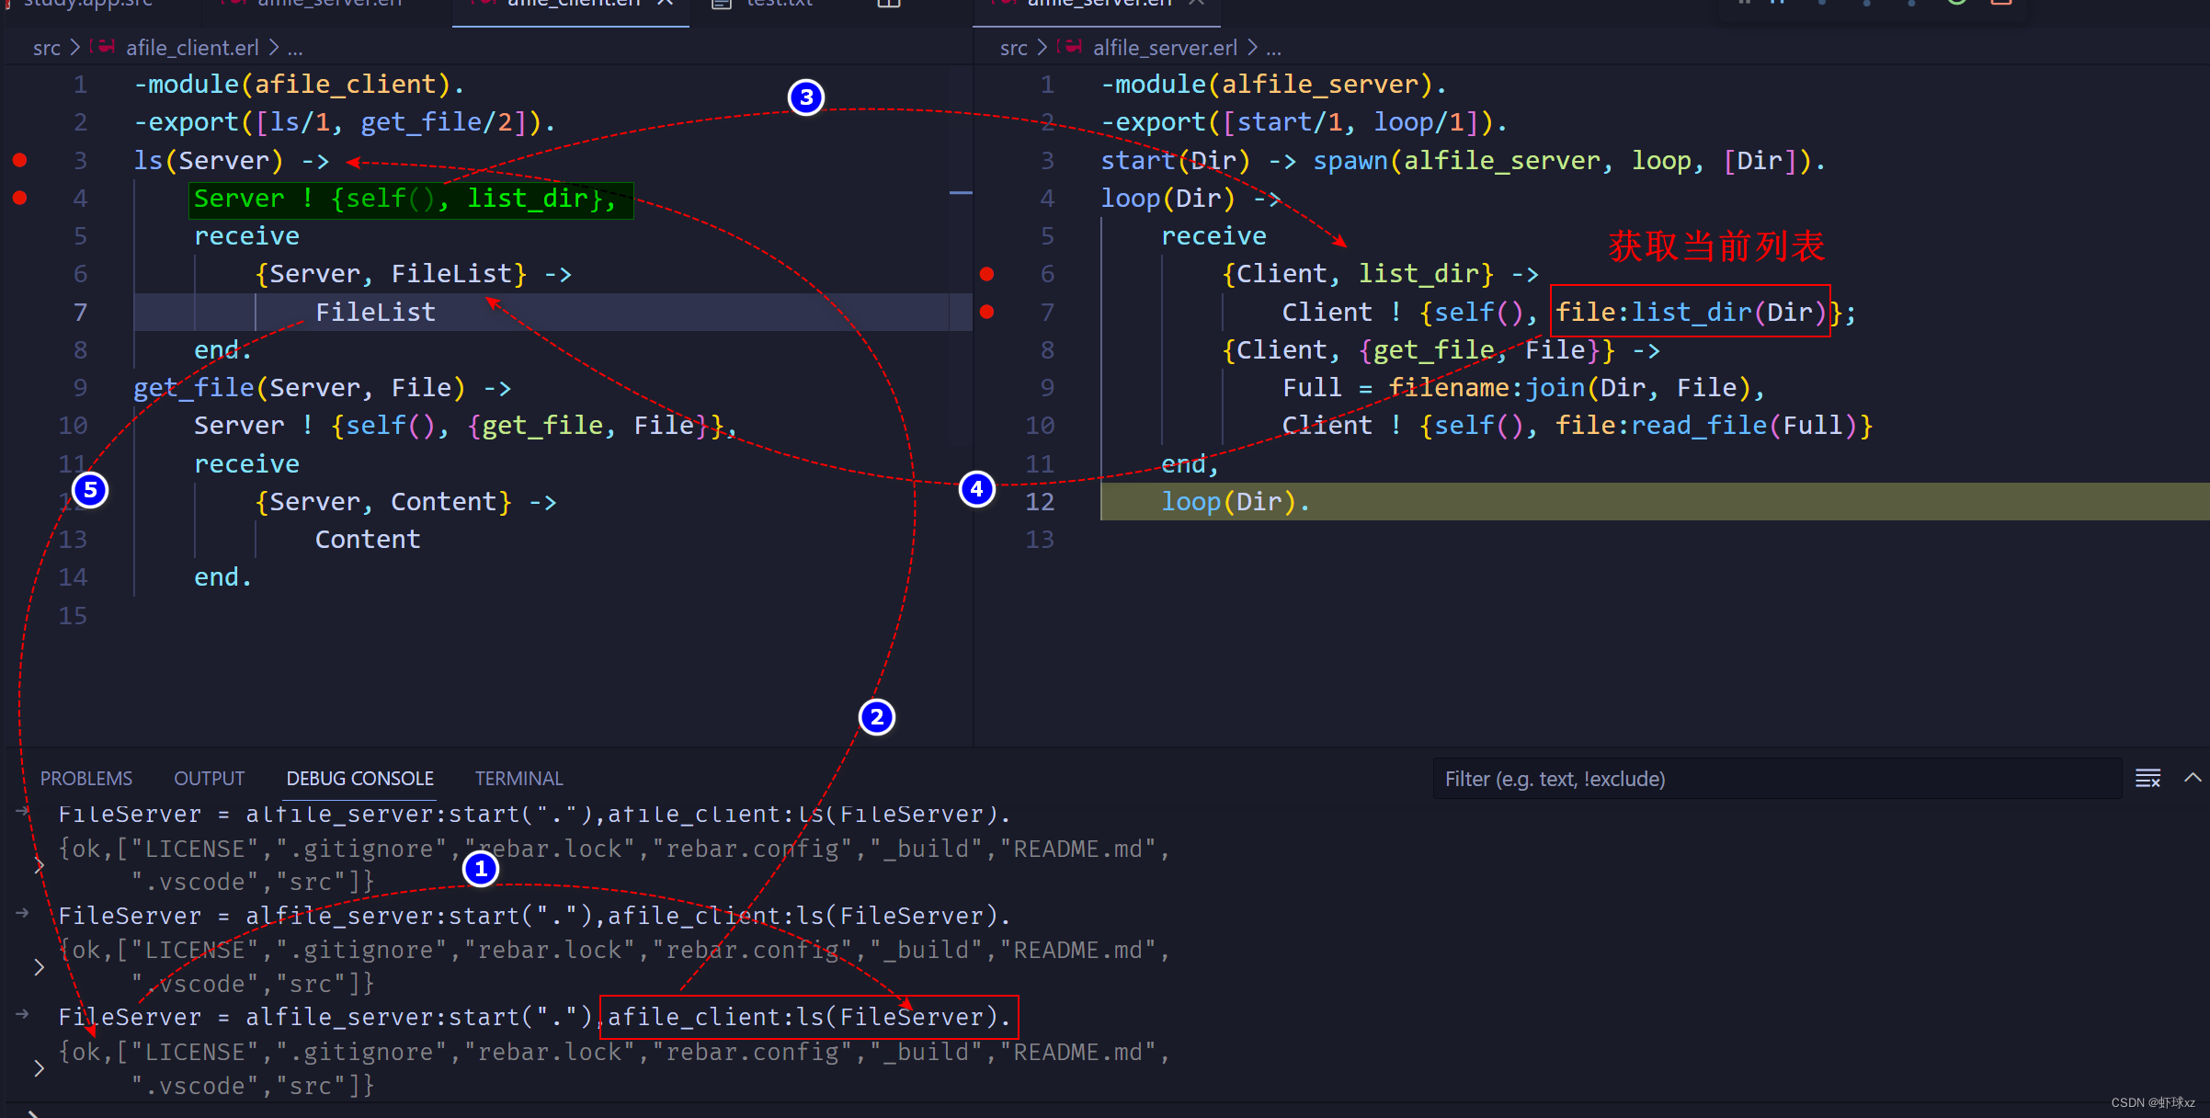Click '".vscode","src"]}' in last console result
The height and width of the screenshot is (1118, 2210).
tap(253, 1086)
